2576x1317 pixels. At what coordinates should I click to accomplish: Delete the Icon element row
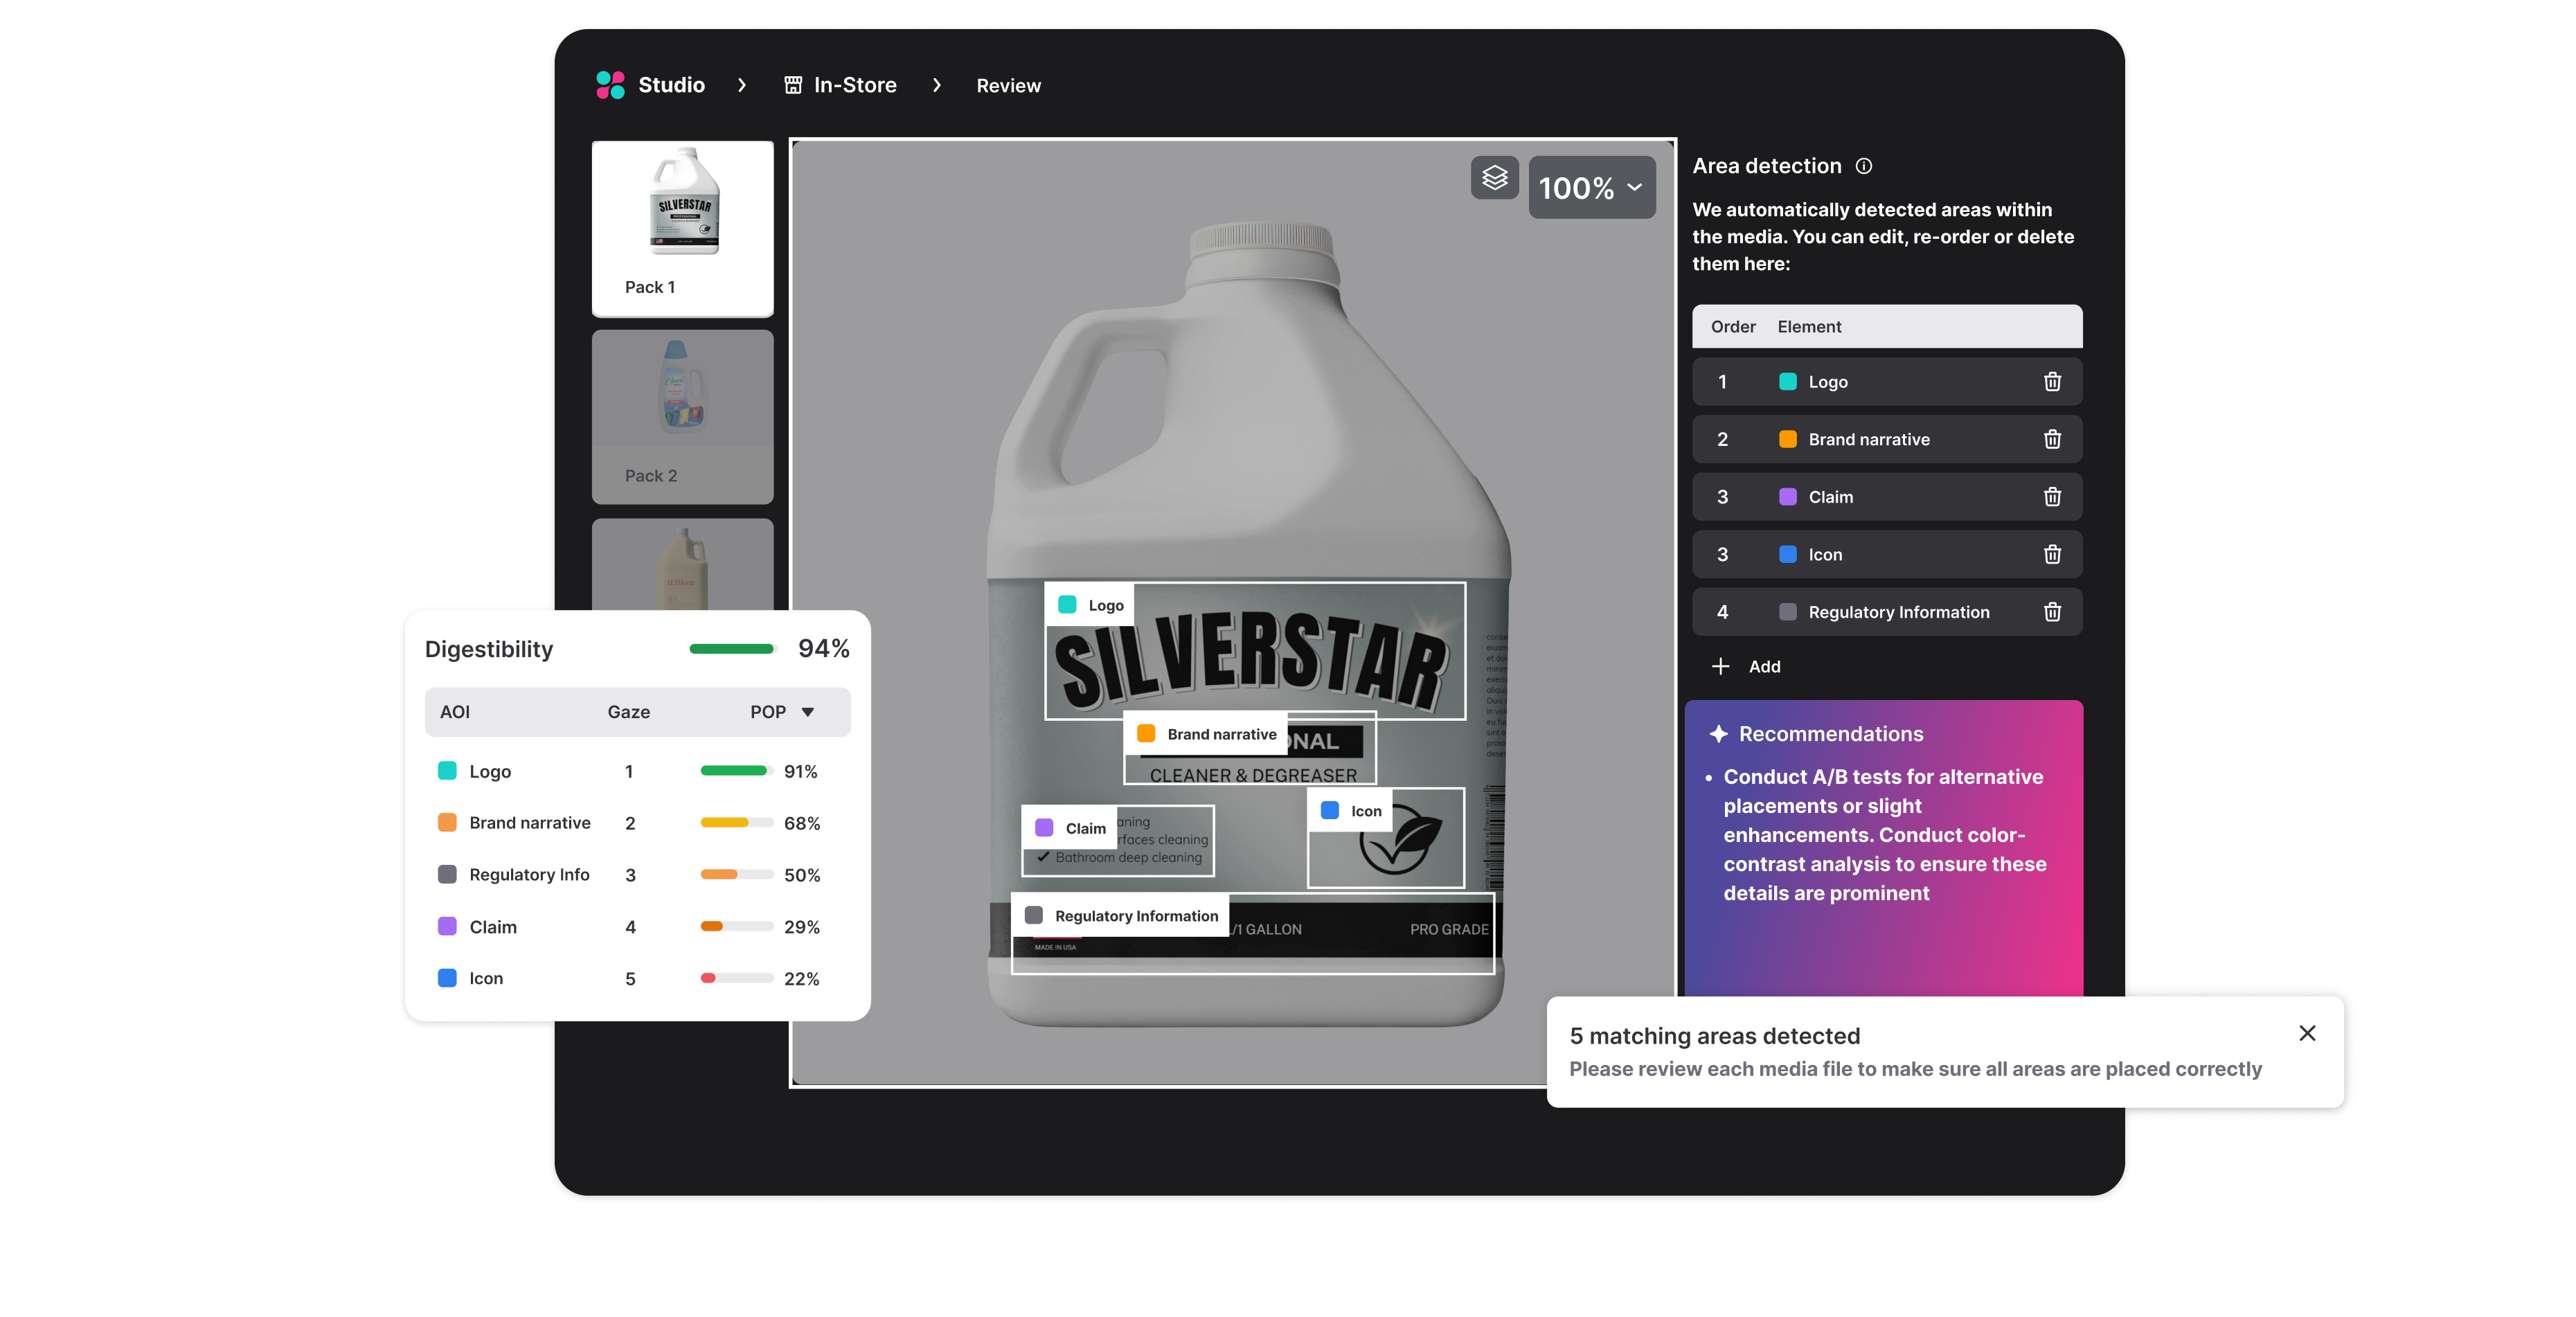[x=2053, y=554]
